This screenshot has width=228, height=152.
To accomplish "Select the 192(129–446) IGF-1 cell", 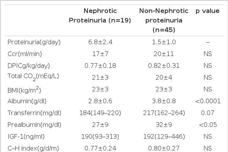I will (x=164, y=136).
